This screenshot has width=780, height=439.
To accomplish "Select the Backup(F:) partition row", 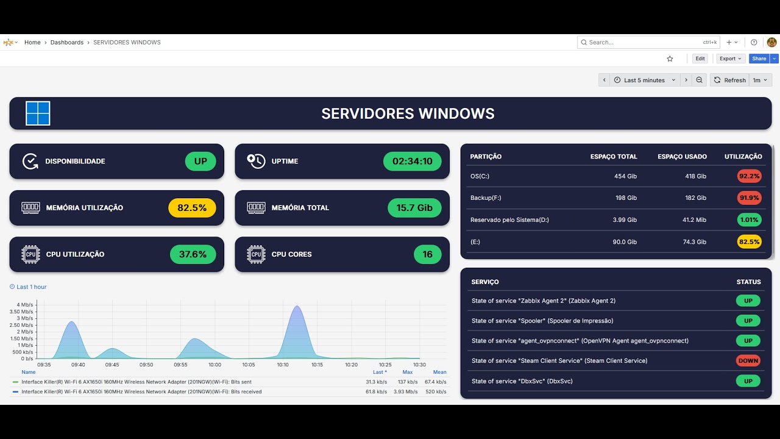I will coord(616,198).
